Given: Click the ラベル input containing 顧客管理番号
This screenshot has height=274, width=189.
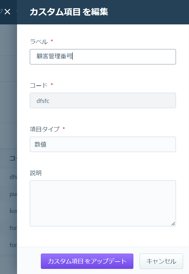Looking at the screenshot, I should (x=103, y=57).
